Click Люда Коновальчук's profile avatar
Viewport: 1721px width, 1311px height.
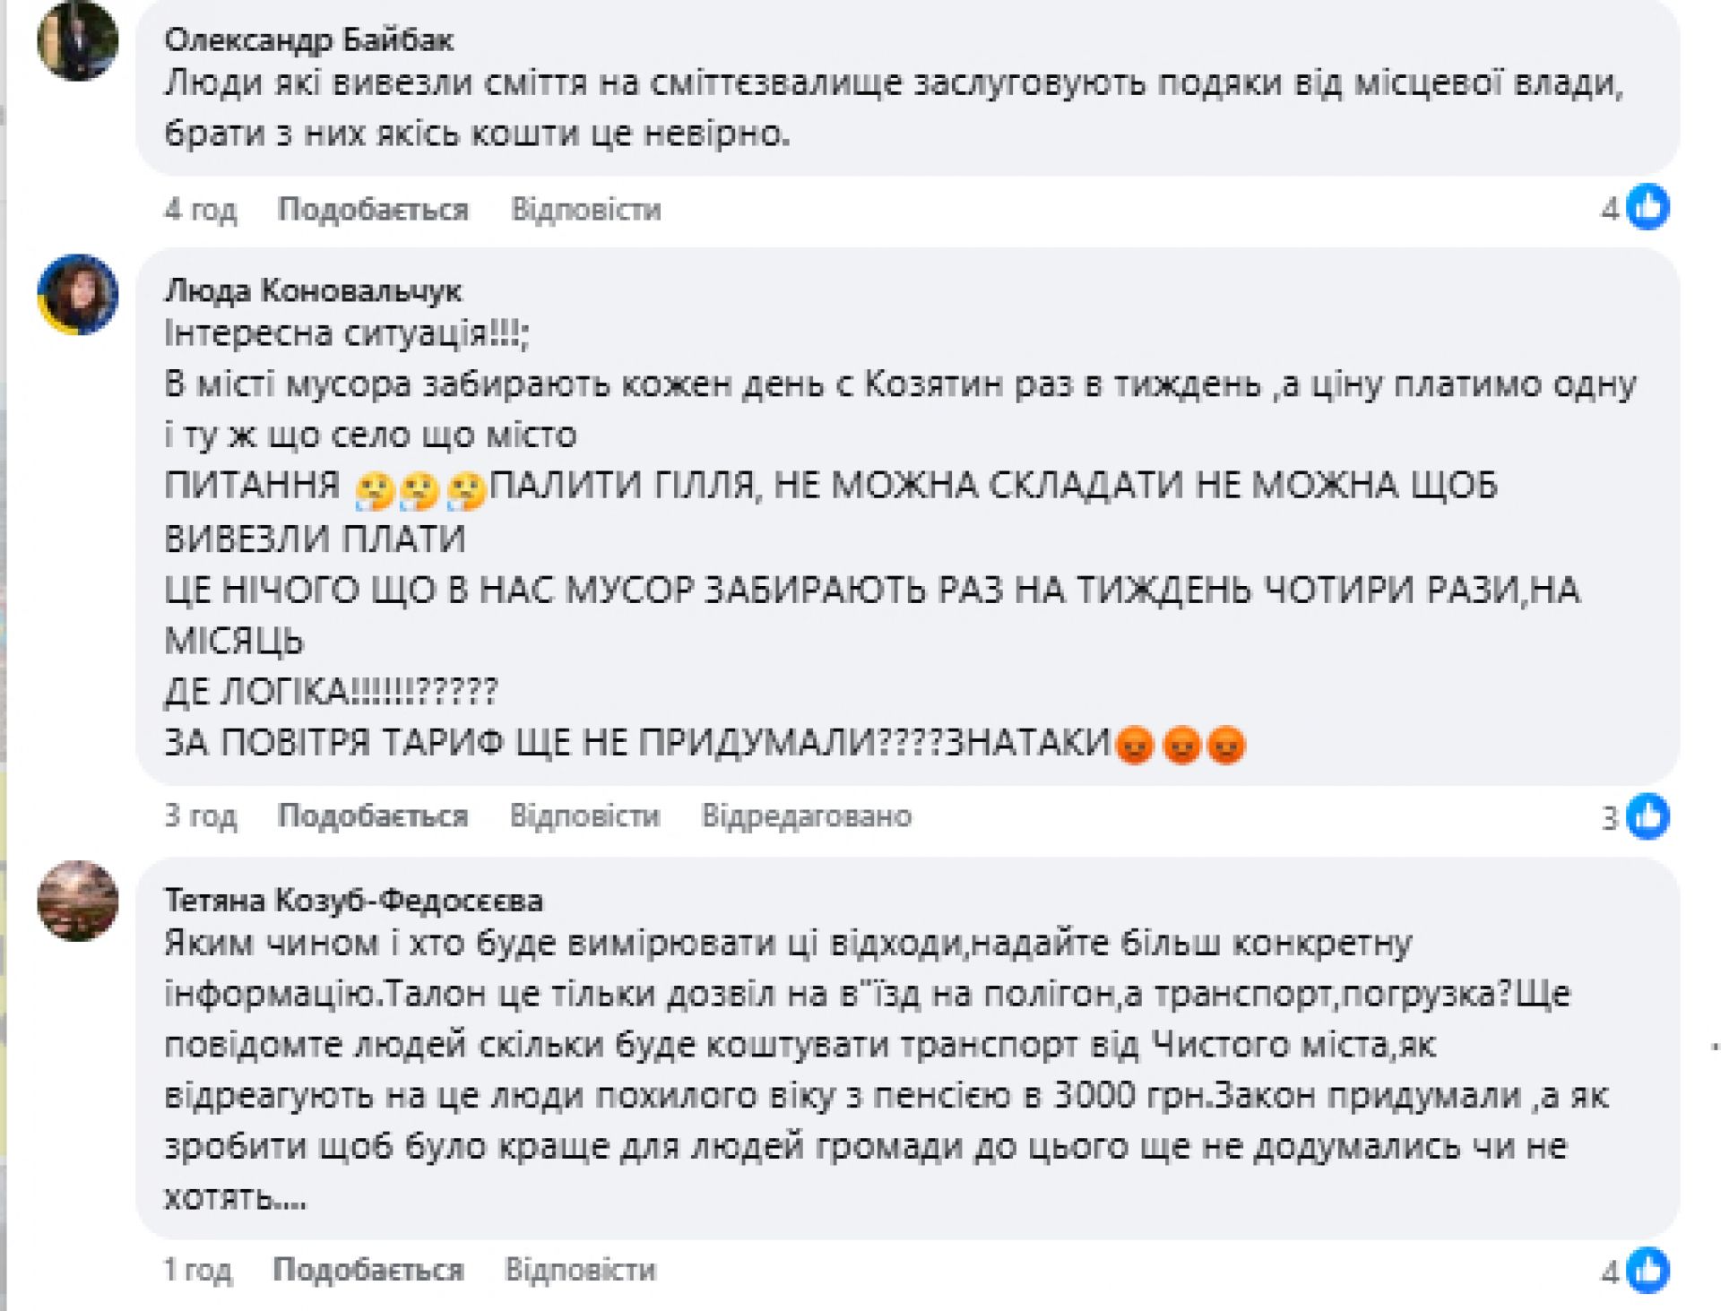click(78, 295)
